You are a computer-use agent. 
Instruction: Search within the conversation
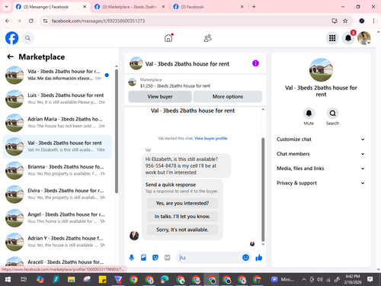[332, 114]
